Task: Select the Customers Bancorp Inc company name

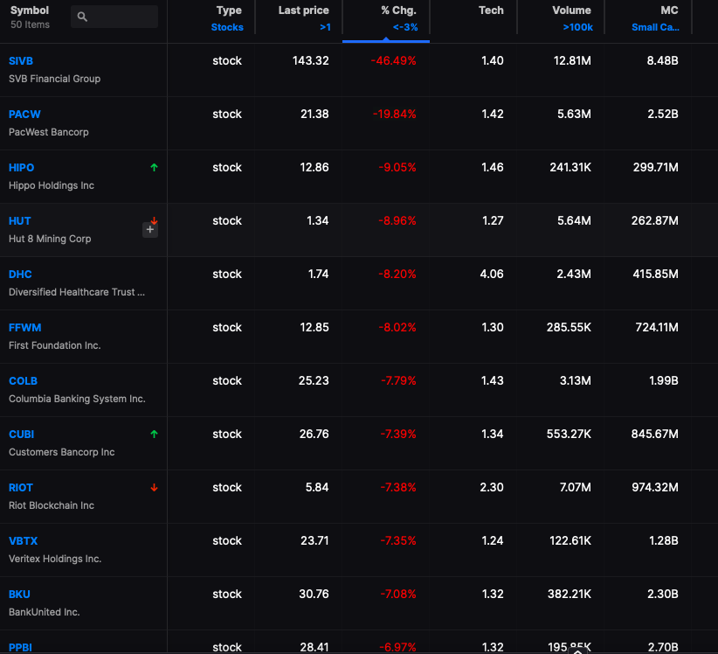Action: tap(61, 452)
